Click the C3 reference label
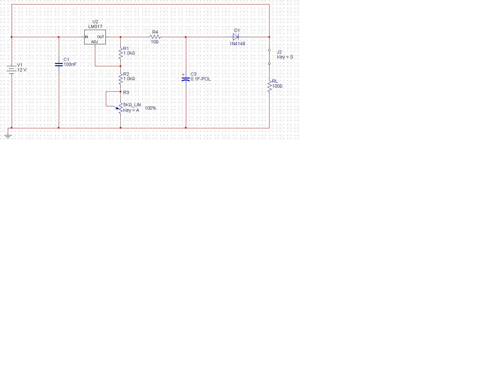 click(194, 74)
